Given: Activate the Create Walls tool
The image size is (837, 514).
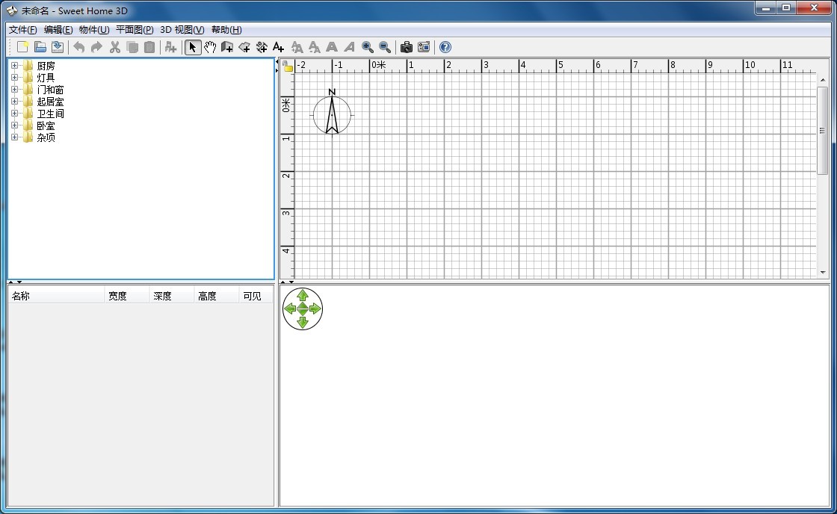Looking at the screenshot, I should click(x=227, y=47).
